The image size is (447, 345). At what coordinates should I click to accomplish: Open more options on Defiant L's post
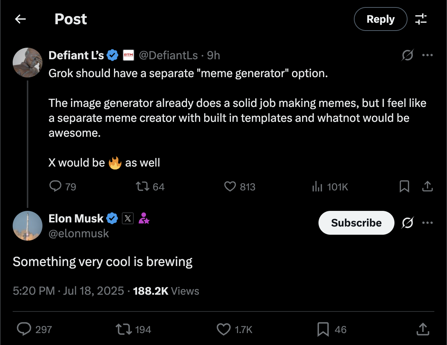(427, 56)
